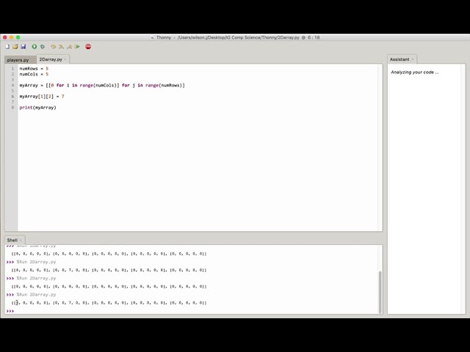Click the last '%Run 2Darray.py' shell command

tap(36, 295)
